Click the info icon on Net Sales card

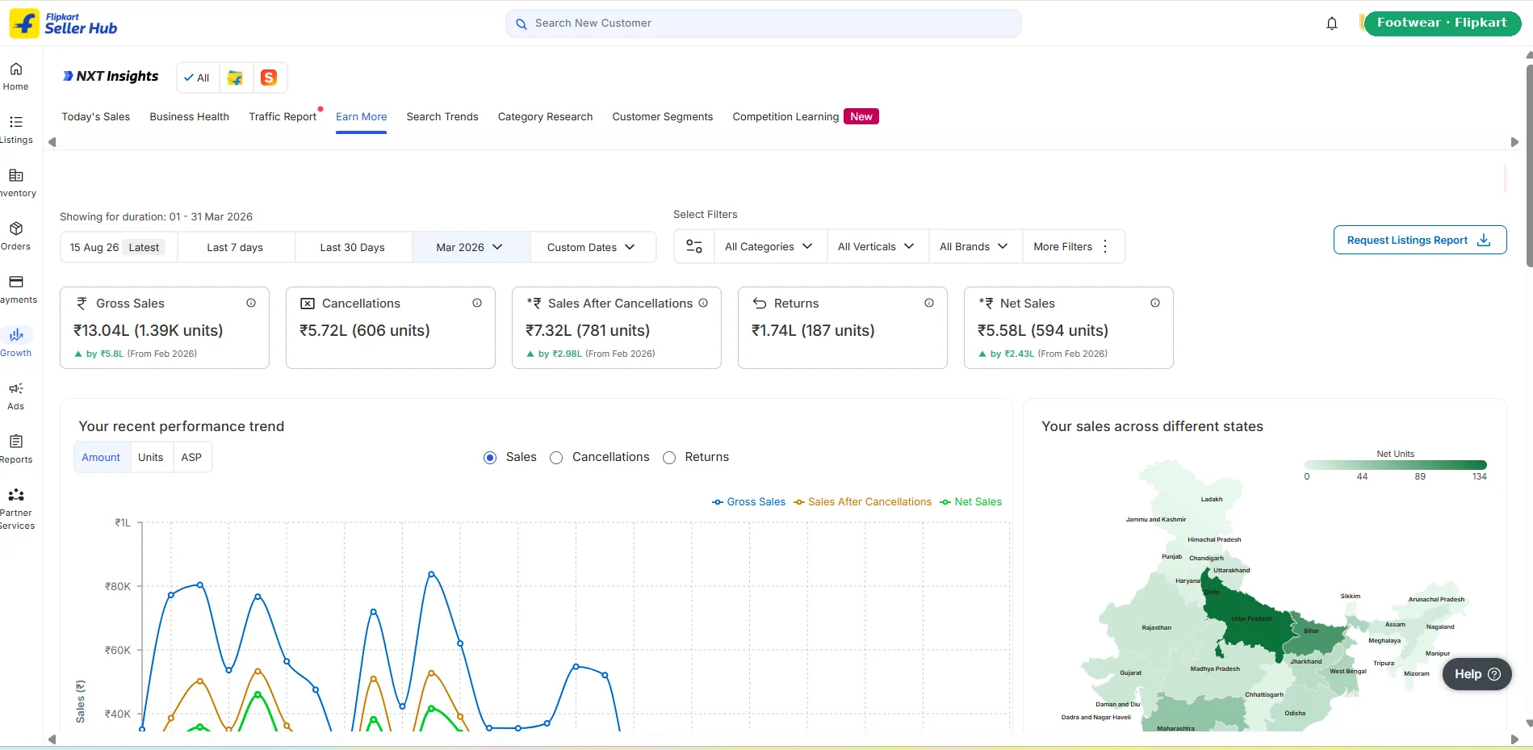point(1155,303)
